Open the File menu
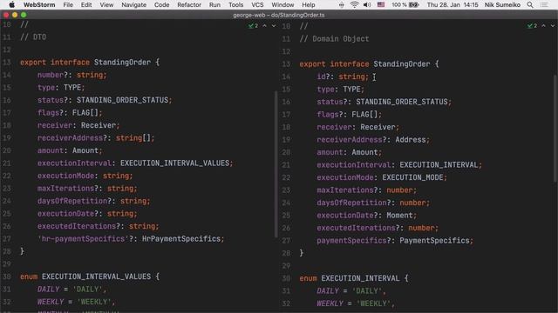Image resolution: width=558 pixels, height=313 pixels. coord(68,5)
